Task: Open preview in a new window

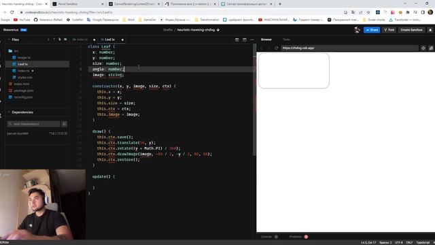Action: (x=431, y=48)
